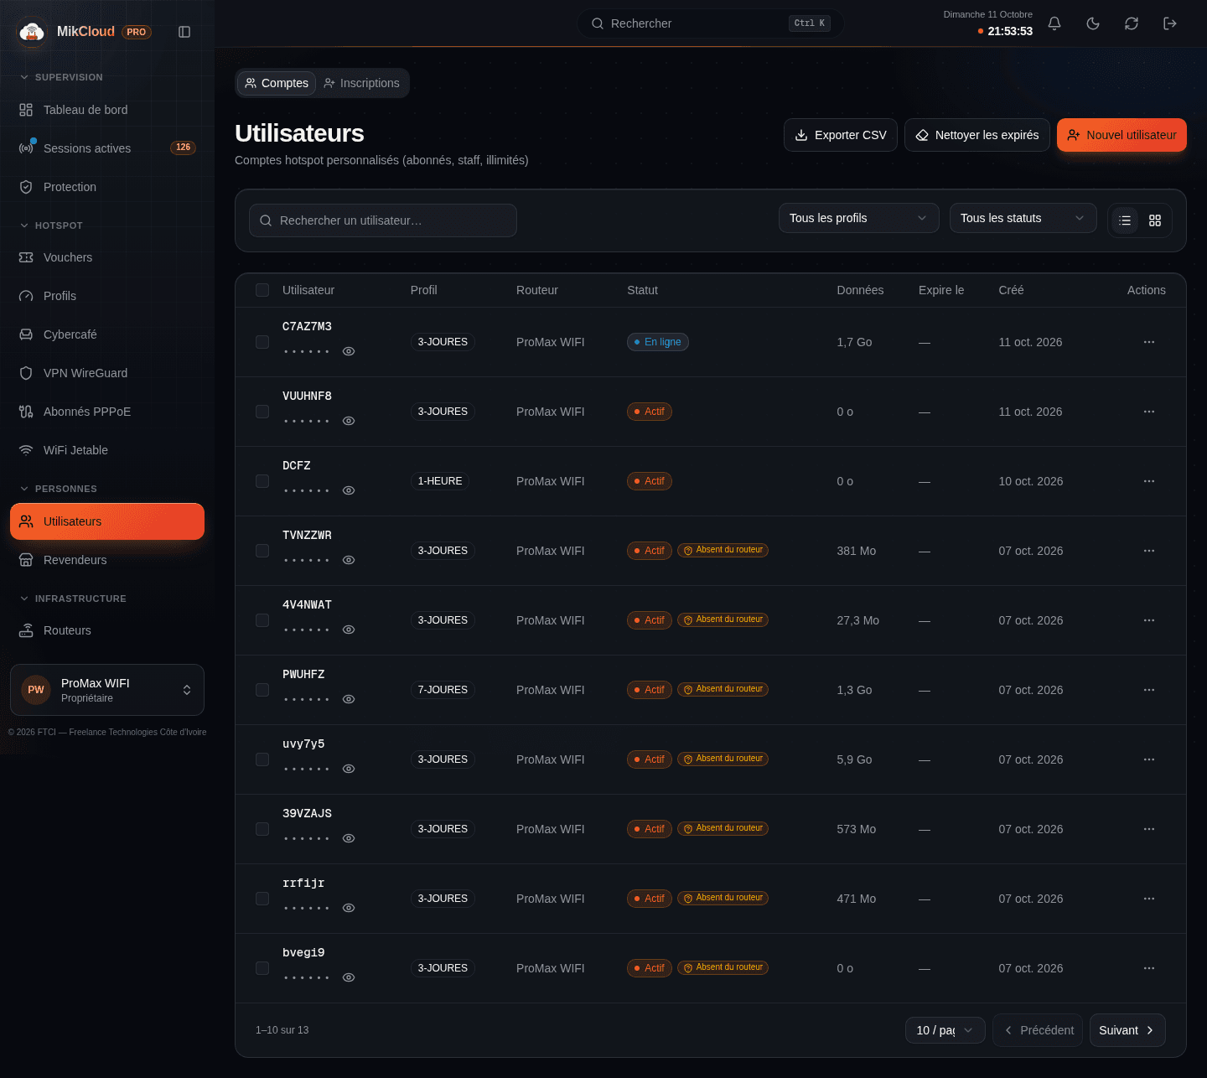Screen dimensions: 1207x1078
Task: Switch to list view layout
Action: [1125, 220]
